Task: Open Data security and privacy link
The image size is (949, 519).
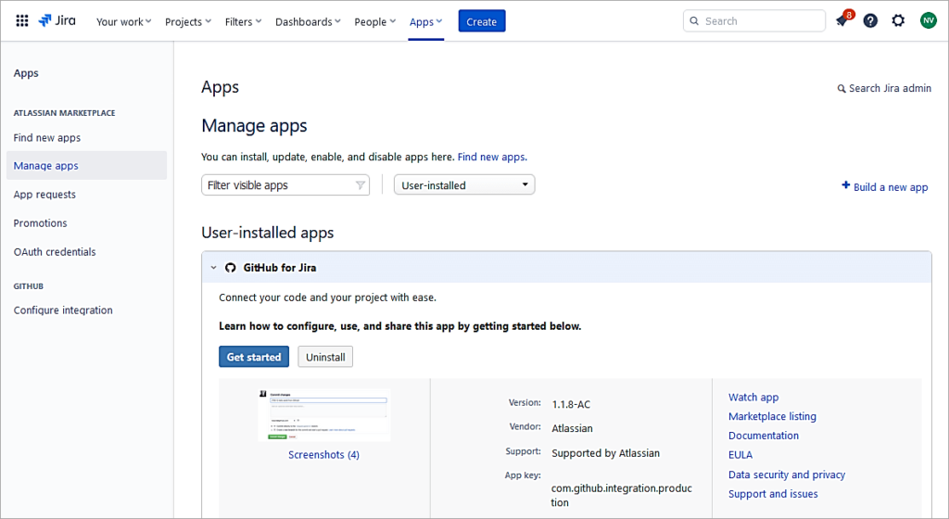Action: coord(787,475)
